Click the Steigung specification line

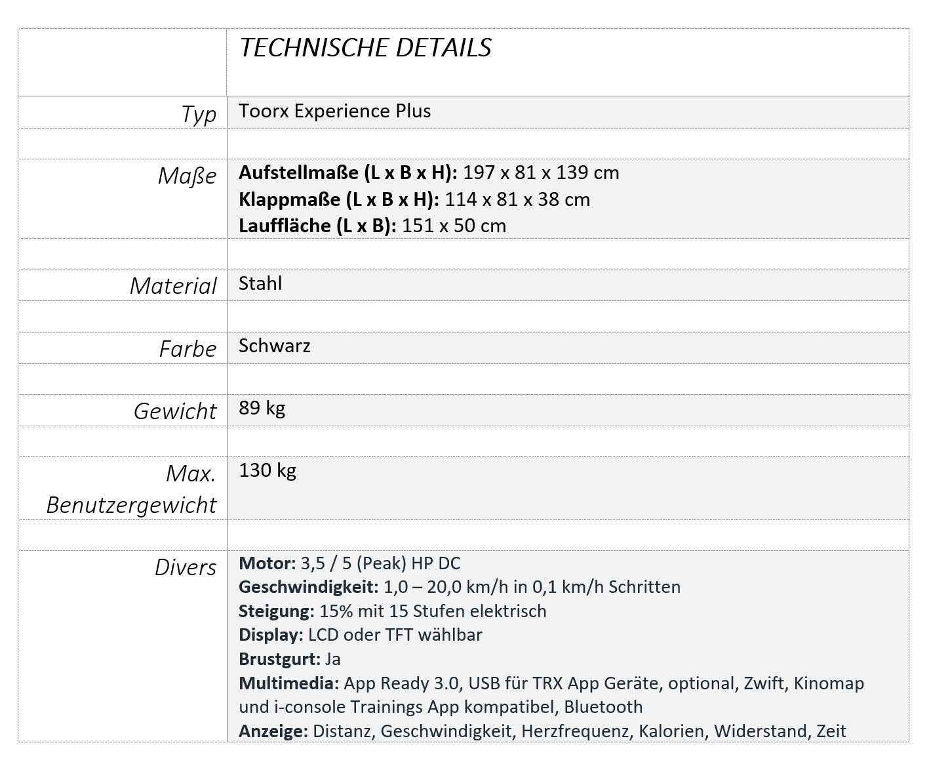coord(392,611)
